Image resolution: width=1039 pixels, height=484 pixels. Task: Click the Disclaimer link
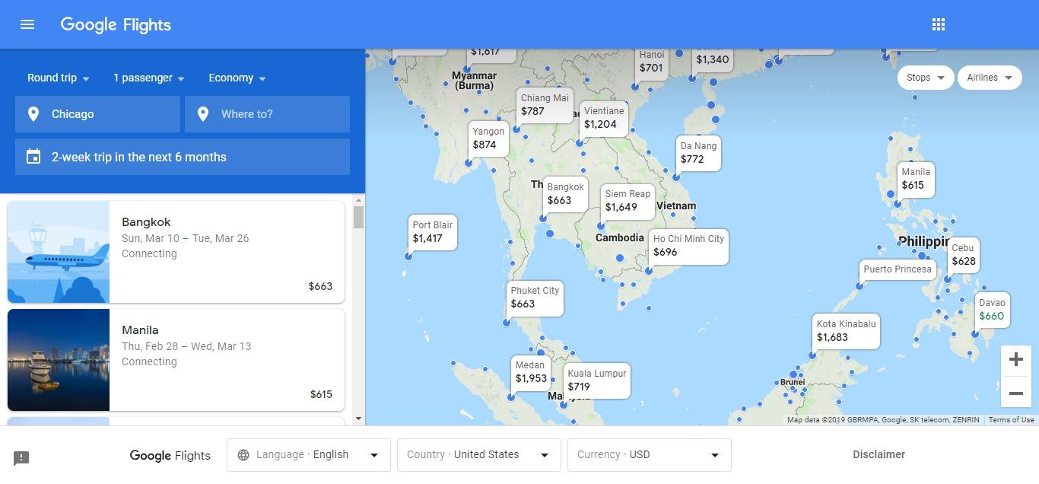pos(879,454)
